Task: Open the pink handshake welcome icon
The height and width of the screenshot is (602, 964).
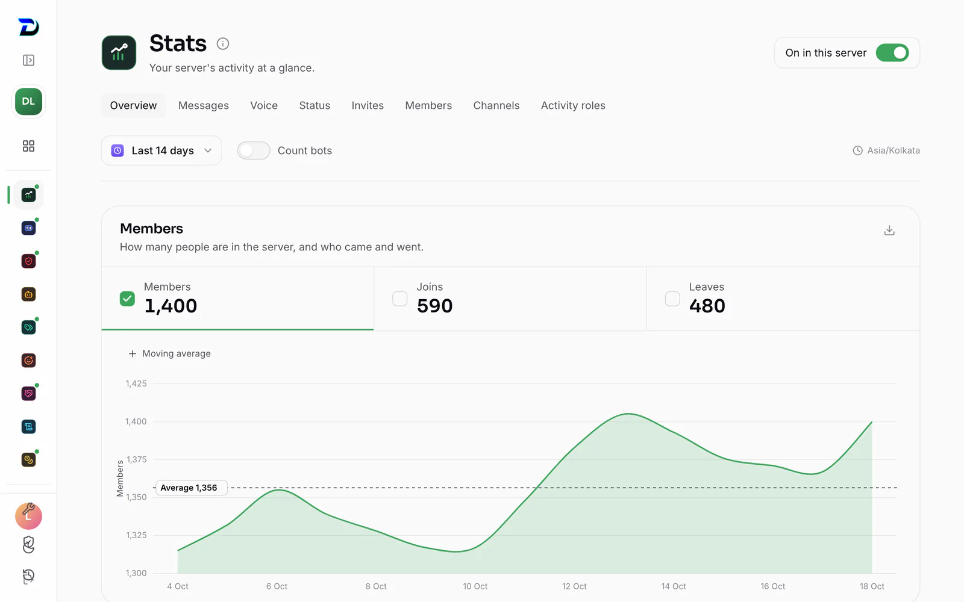Action: tap(28, 394)
